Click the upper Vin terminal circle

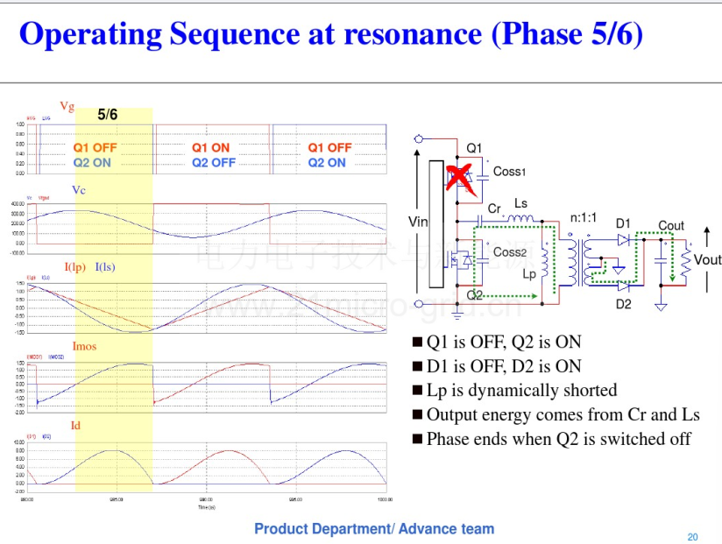point(419,138)
